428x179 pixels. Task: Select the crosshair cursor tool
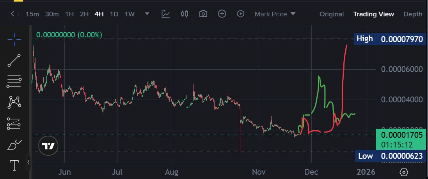14,39
